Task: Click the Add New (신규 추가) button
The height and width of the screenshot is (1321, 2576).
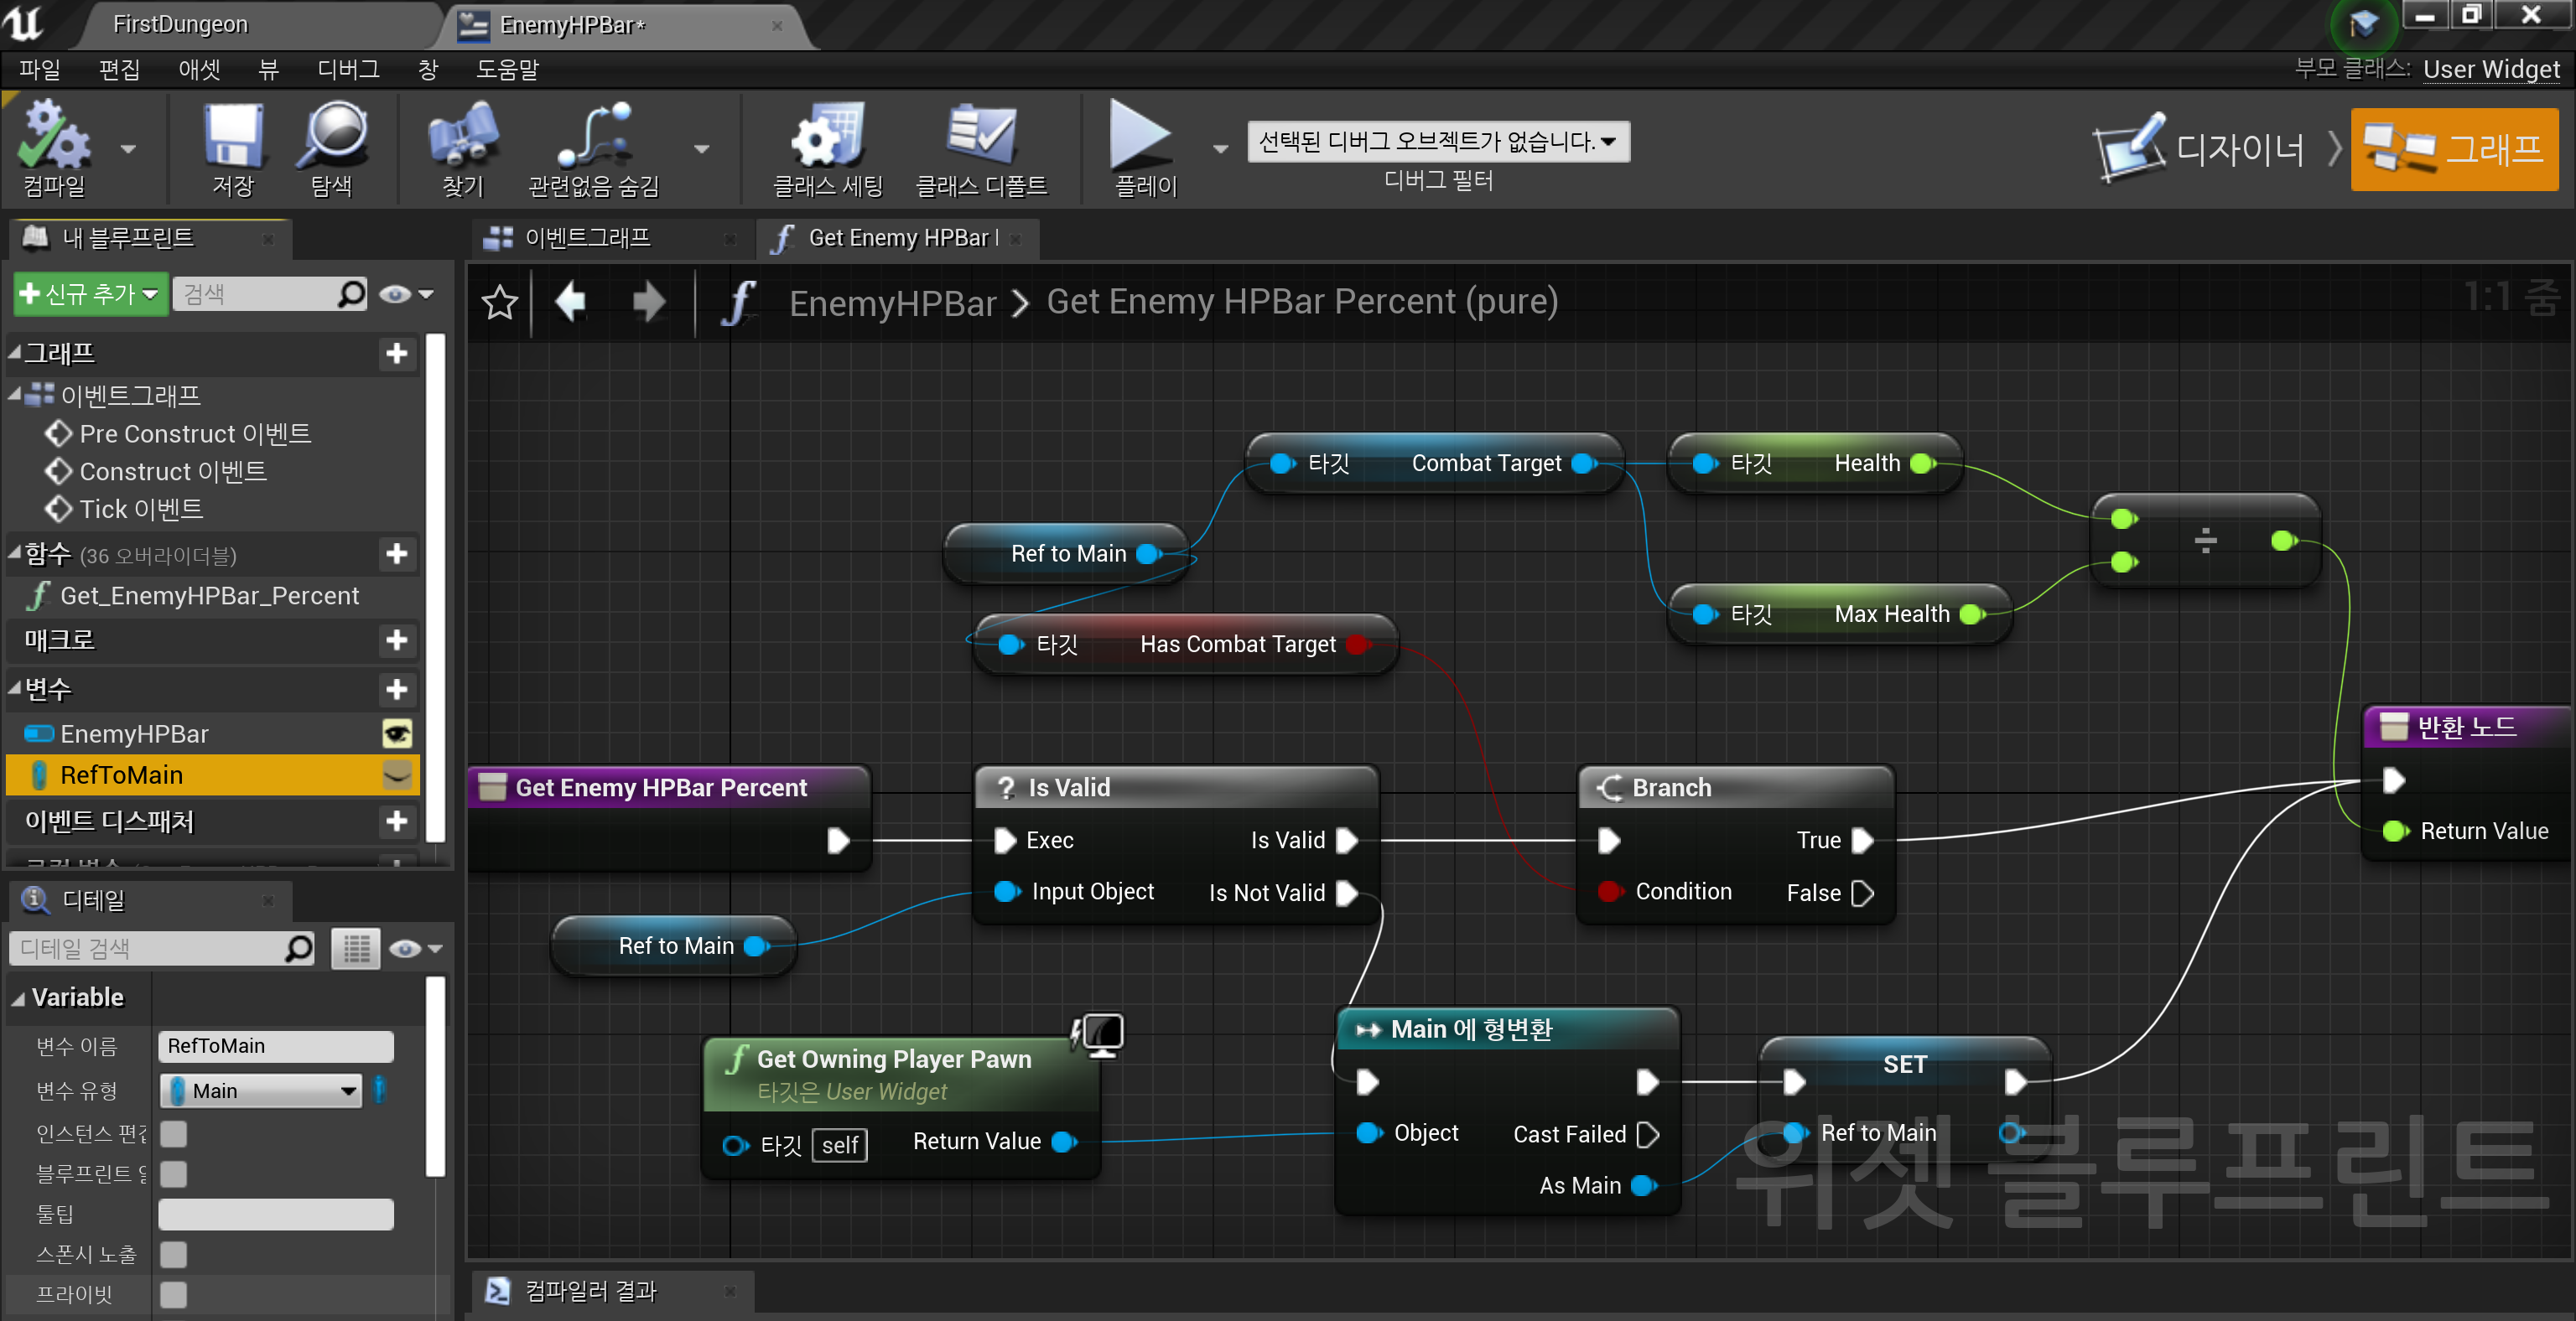Action: point(90,293)
